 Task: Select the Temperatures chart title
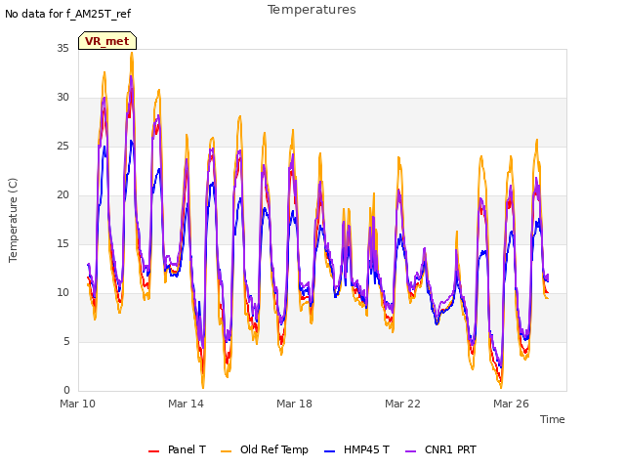click(x=312, y=10)
